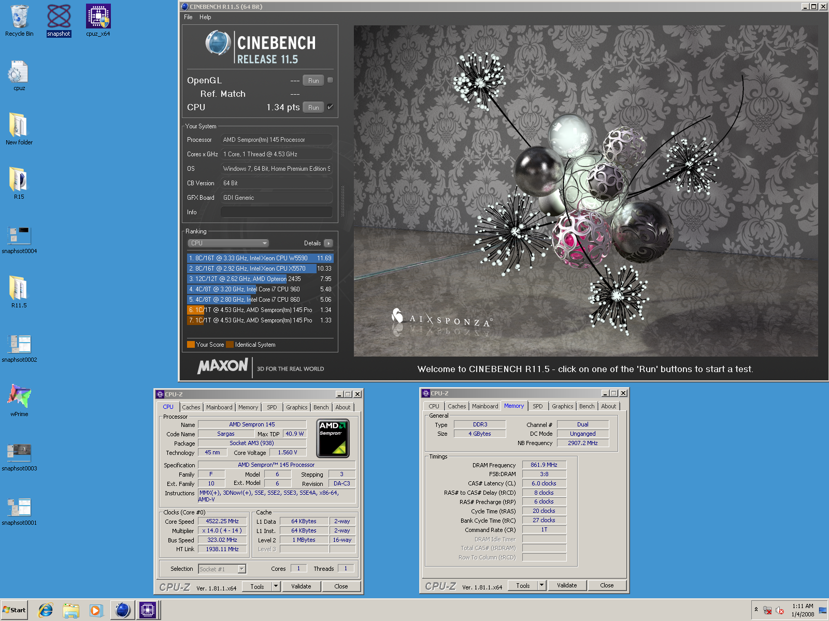Open the R11.5 folder icon
The width and height of the screenshot is (829, 621).
pos(19,292)
